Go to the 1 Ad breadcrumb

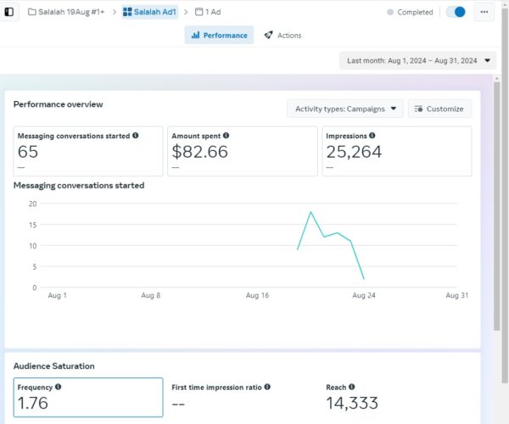coord(208,13)
